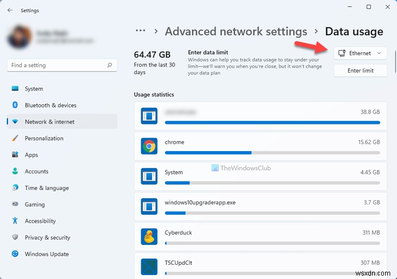Image resolution: width=397 pixels, height=279 pixels.
Task: Open the Gaming settings page
Action: 62,204
